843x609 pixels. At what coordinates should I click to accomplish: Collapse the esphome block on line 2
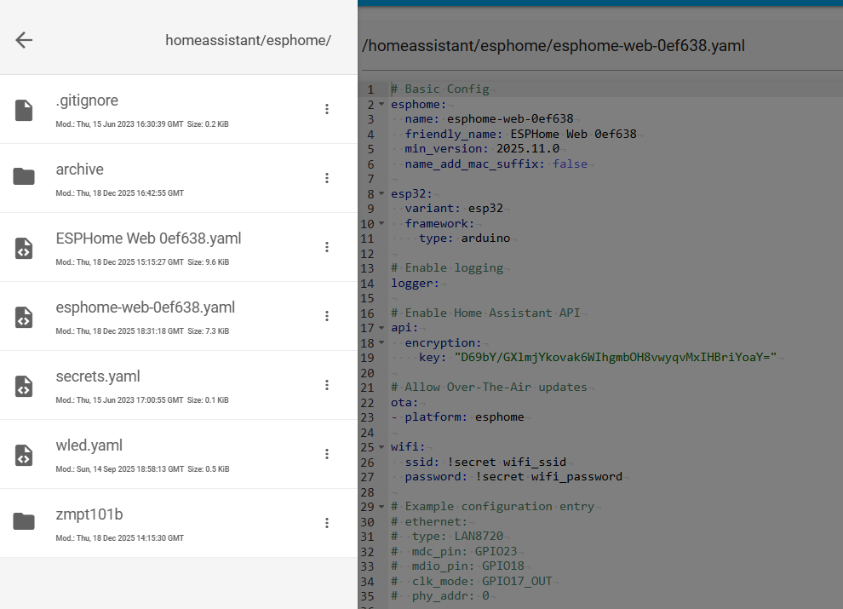point(381,105)
